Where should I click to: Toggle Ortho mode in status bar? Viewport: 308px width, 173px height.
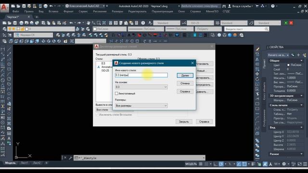click(x=216, y=164)
